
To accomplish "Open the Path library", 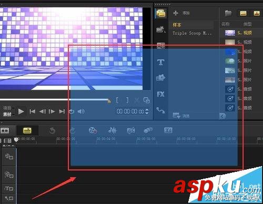I will tap(160, 110).
